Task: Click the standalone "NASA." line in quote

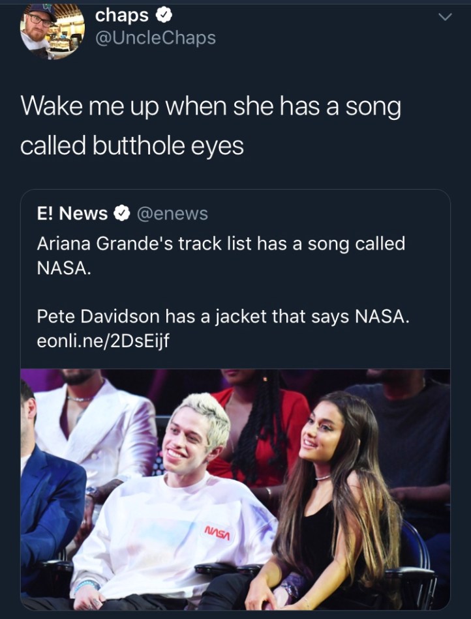Action: 64,268
